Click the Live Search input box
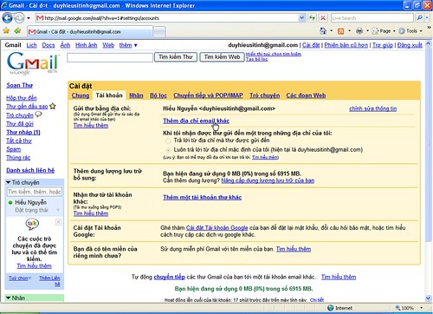This screenshot has width=433, height=314. tap(372, 18)
